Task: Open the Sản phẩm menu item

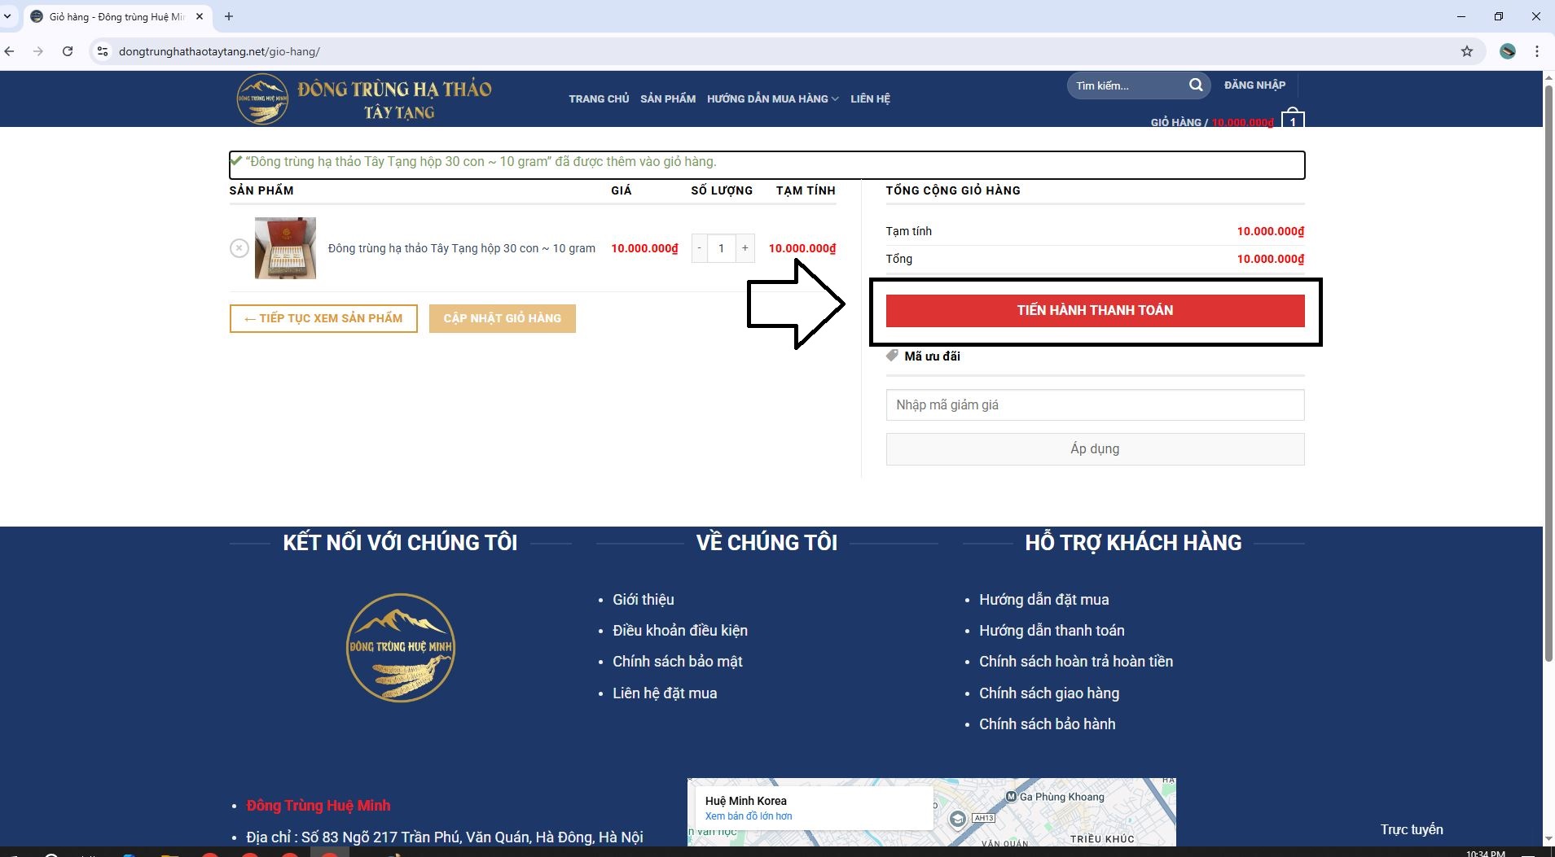Action: coord(668,98)
